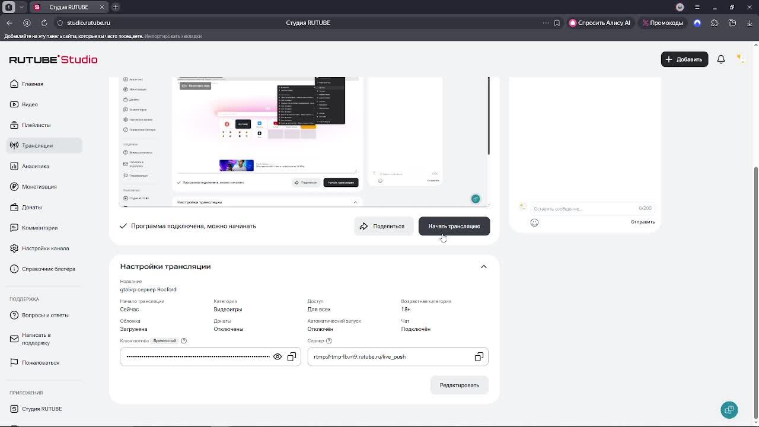759x427 pixels.
Task: Click the profile avatar icon in header
Action: [740, 58]
